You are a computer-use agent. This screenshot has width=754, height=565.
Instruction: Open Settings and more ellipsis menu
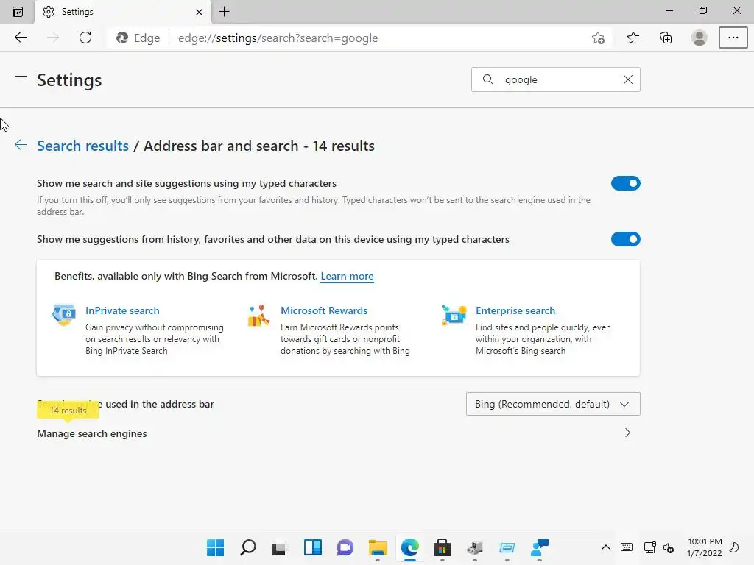pyautogui.click(x=733, y=38)
